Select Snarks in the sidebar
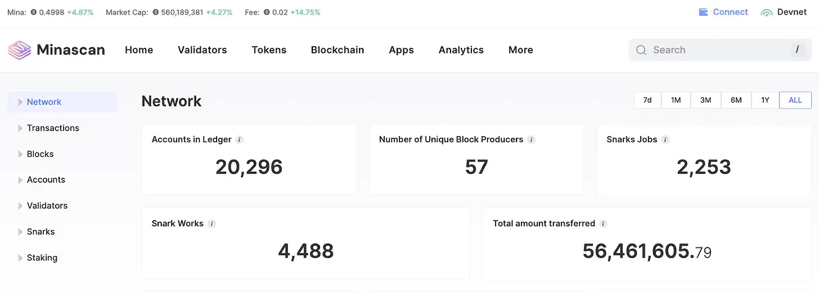Viewport: 819px width, 293px height. coord(41,232)
